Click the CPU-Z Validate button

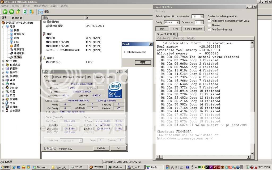(101, 148)
